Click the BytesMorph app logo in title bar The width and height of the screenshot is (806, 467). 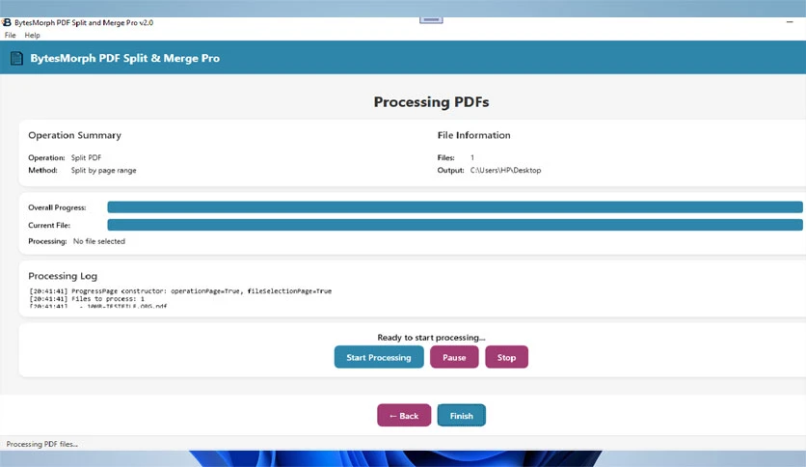tap(6, 22)
